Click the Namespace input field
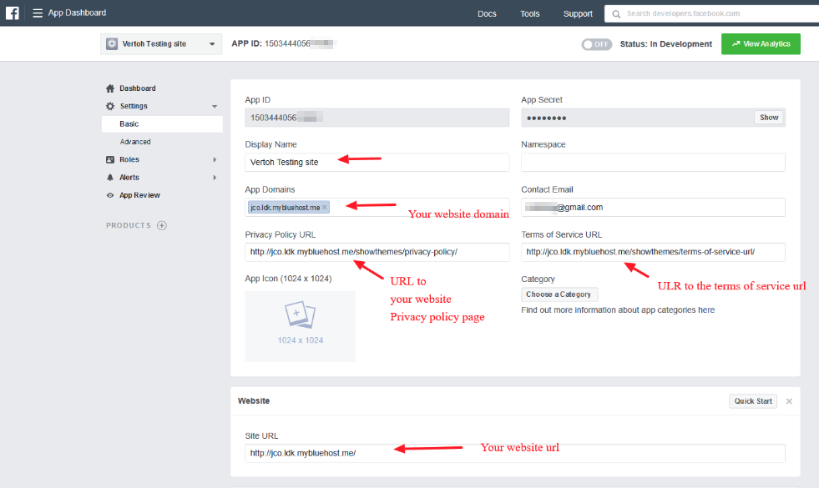The width and height of the screenshot is (819, 488). pyautogui.click(x=653, y=163)
